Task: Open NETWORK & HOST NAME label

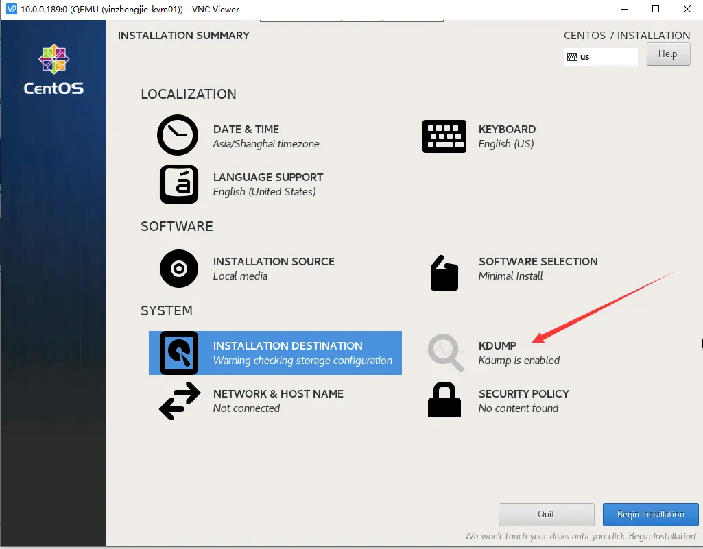Action: click(278, 393)
